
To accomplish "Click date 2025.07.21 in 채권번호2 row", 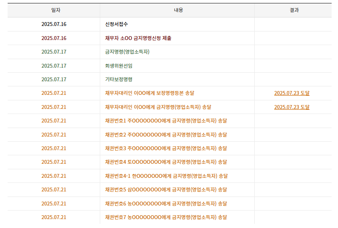I will click(x=54, y=135).
